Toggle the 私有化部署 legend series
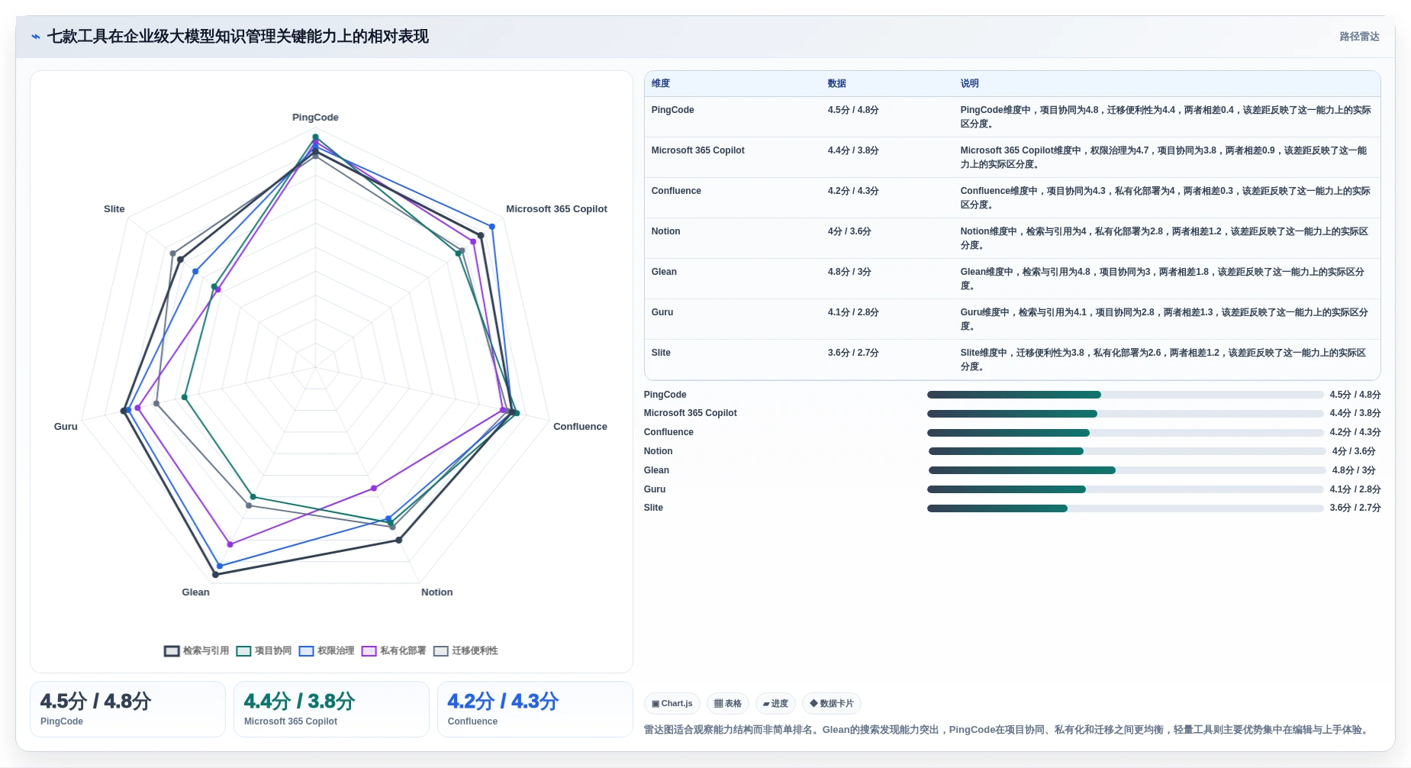1411x768 pixels. tap(394, 650)
